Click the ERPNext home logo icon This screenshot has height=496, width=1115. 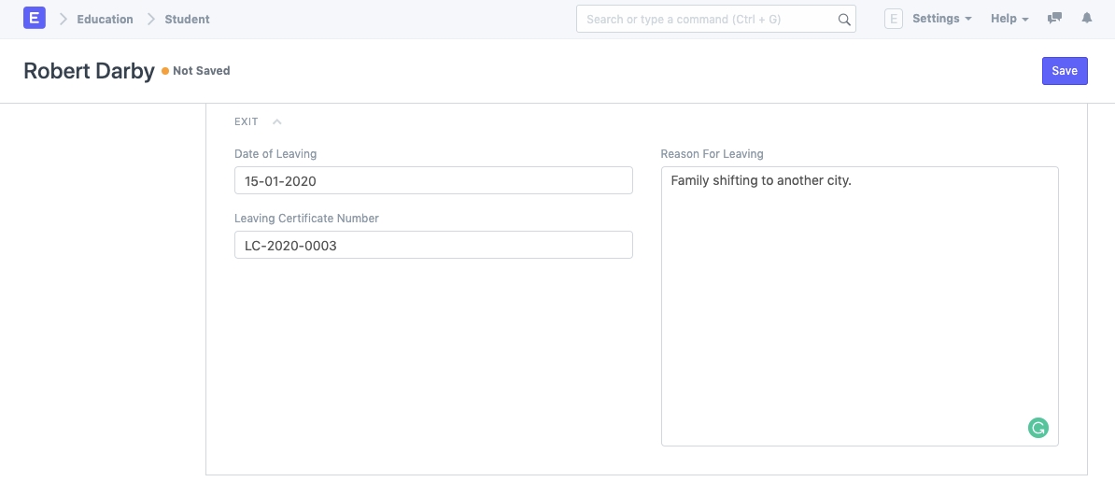(34, 19)
